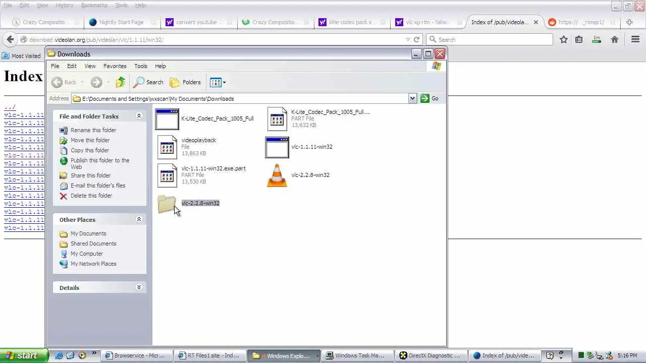Switch to klite codec pack browser tab
Image resolution: width=646 pixels, height=363 pixels.
coord(352,22)
